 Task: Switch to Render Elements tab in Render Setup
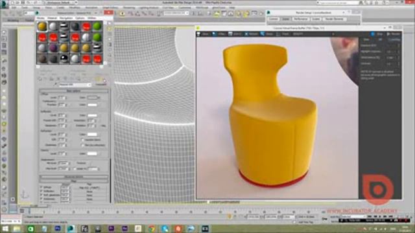334,19
